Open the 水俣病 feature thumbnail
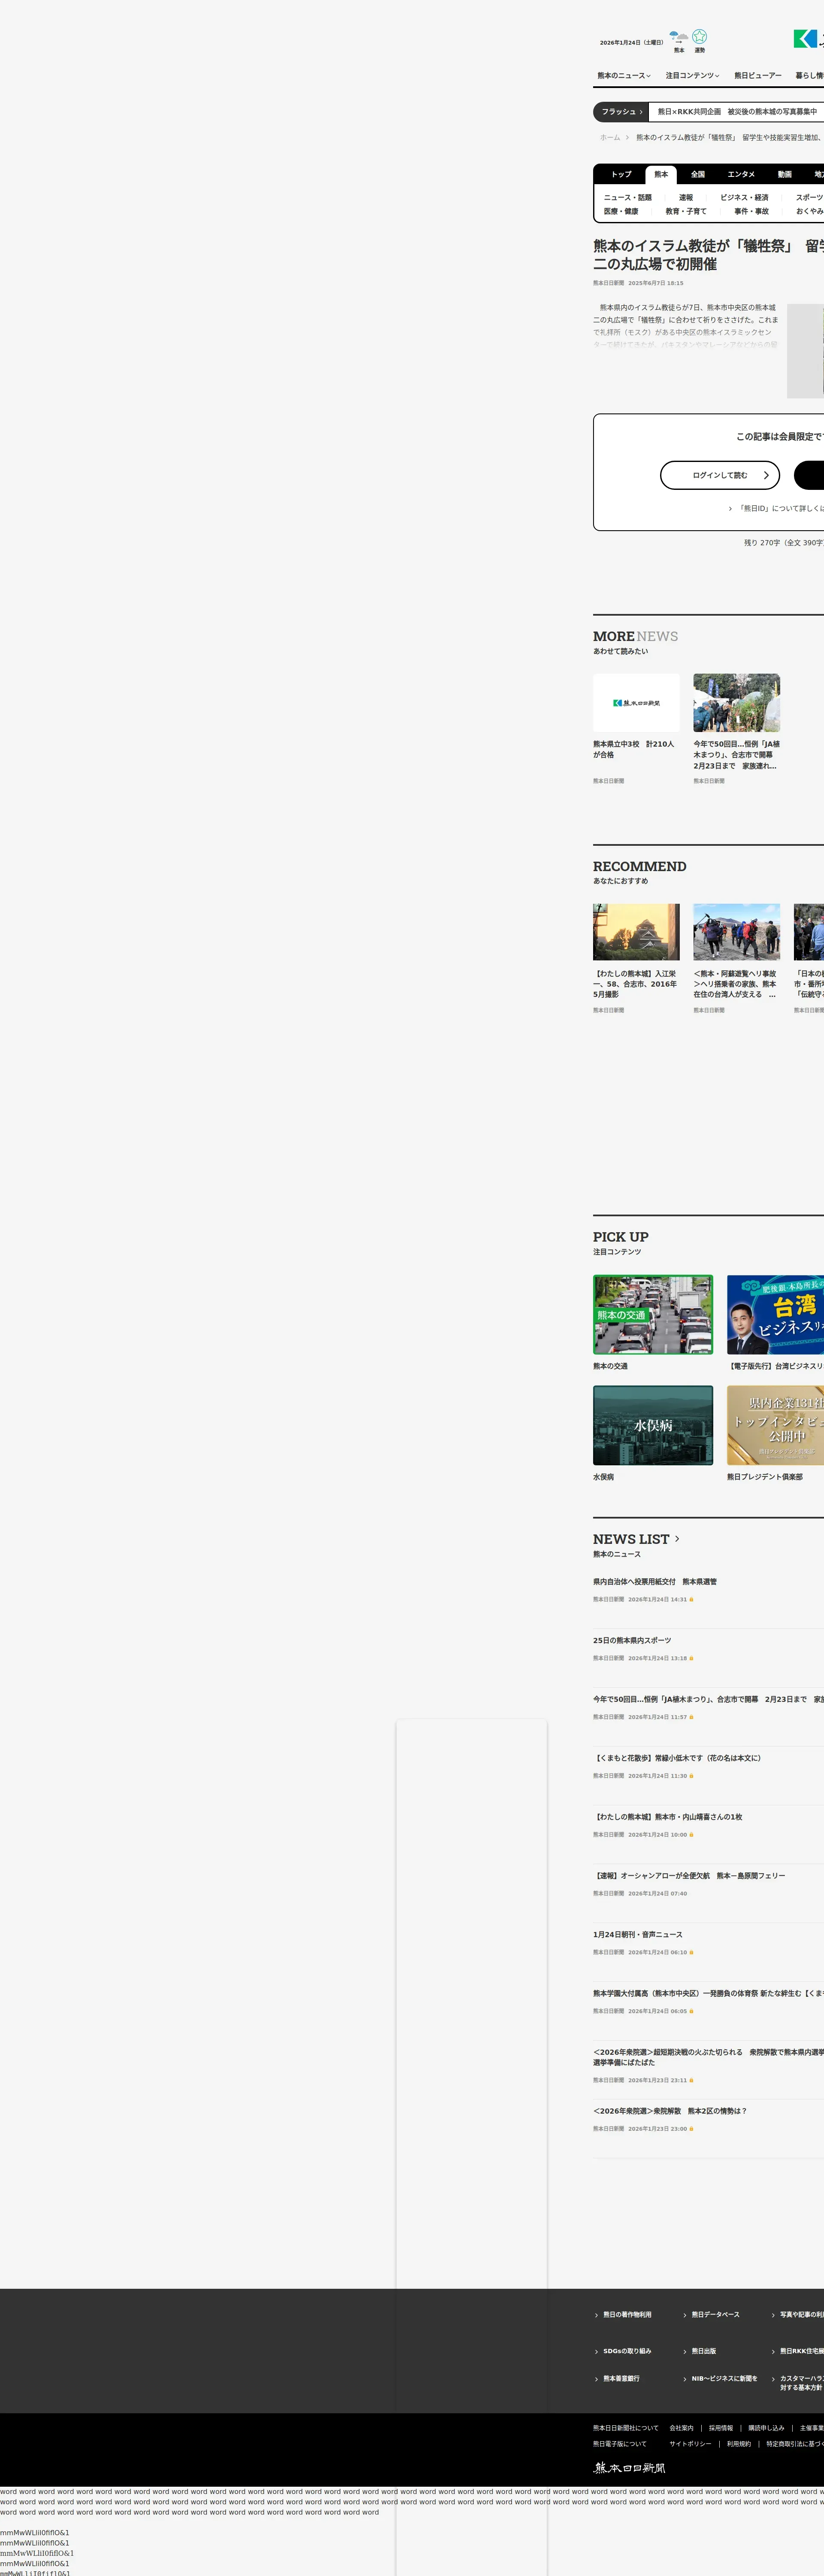 [653, 1425]
